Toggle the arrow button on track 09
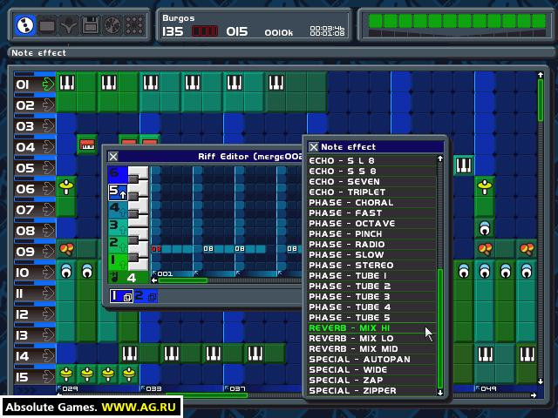 pyautogui.click(x=48, y=252)
